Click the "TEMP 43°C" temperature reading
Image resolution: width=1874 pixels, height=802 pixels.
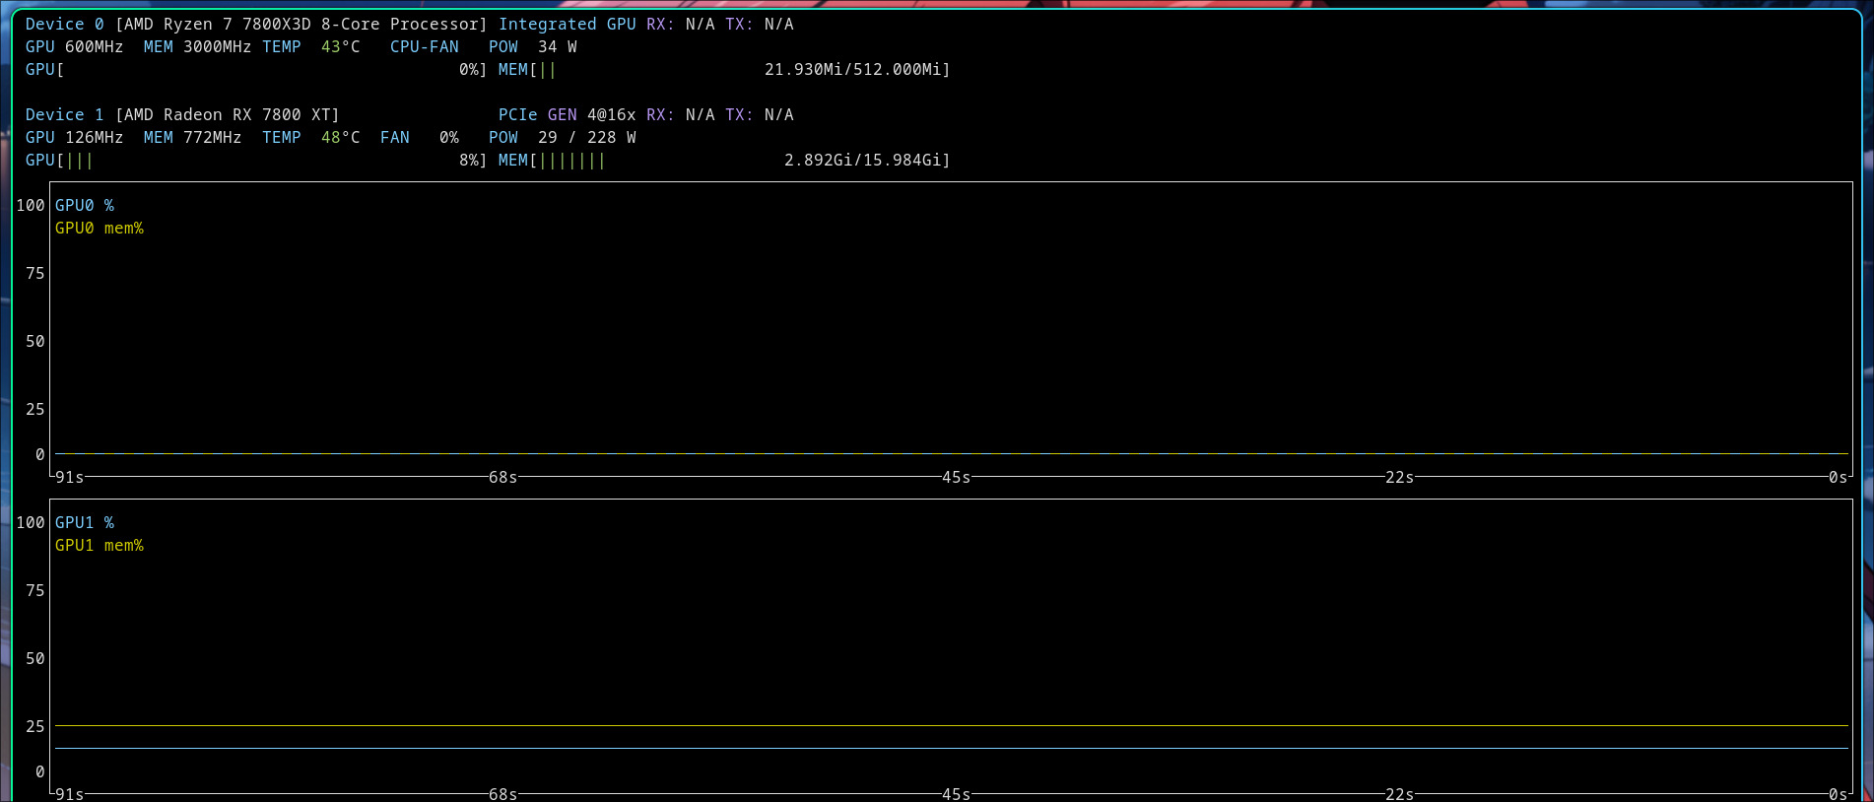[311, 46]
